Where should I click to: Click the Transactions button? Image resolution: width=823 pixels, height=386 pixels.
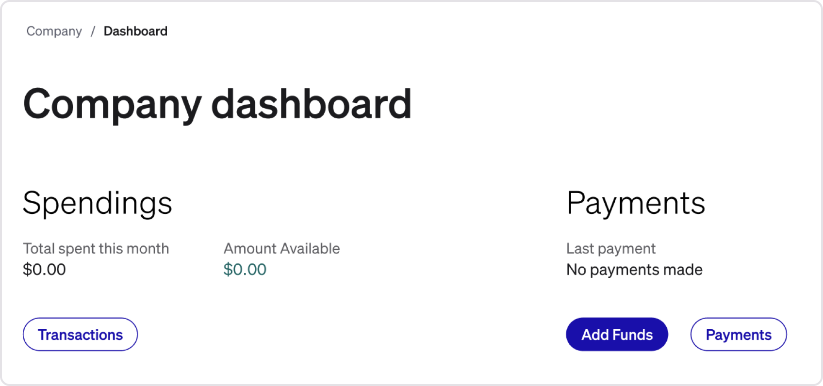pyautogui.click(x=80, y=335)
